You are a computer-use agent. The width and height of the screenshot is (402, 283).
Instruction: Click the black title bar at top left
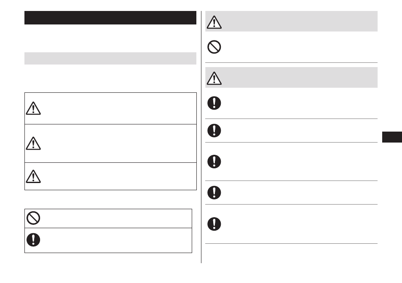coord(110,18)
